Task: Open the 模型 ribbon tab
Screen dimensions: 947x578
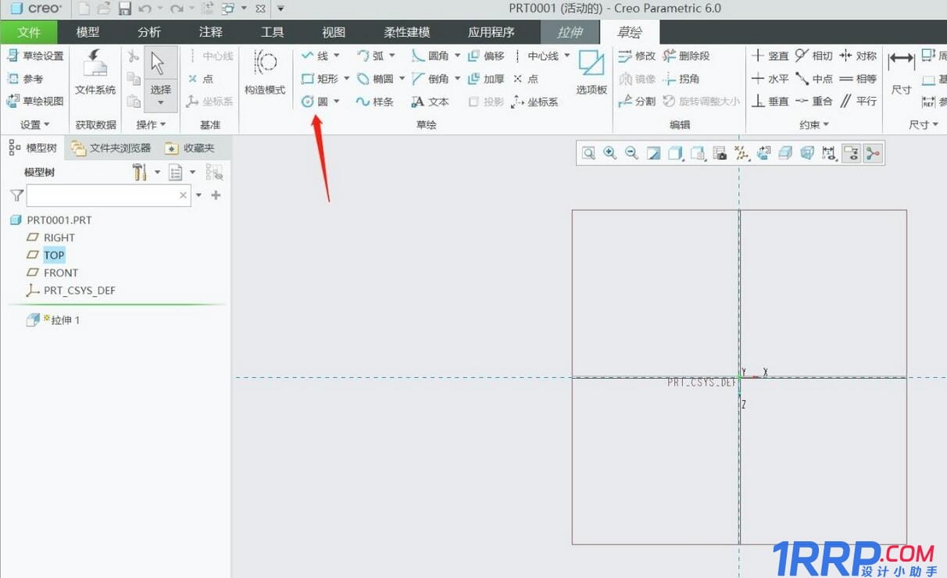Action: point(88,32)
